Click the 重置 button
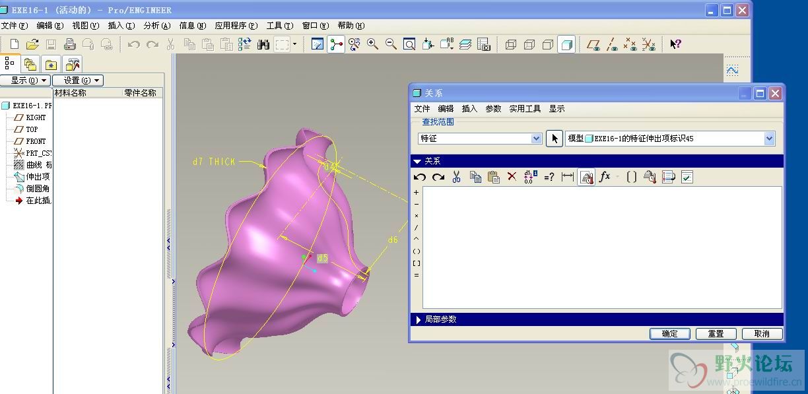Screen dimensions: 808x394 click(716, 334)
